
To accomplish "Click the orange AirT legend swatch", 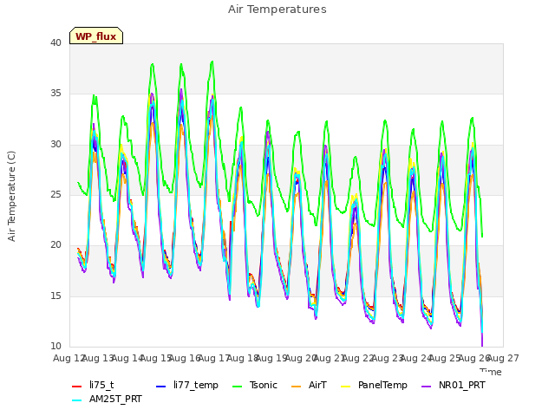I will tap(296, 387).
